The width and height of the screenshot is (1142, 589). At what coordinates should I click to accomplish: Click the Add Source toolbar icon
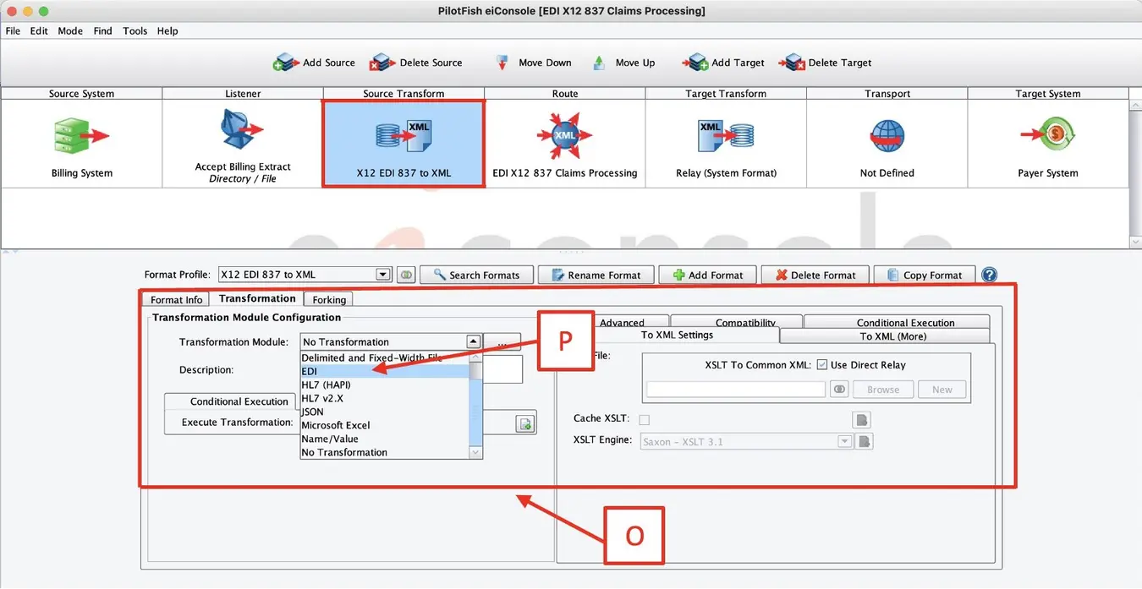pos(286,63)
